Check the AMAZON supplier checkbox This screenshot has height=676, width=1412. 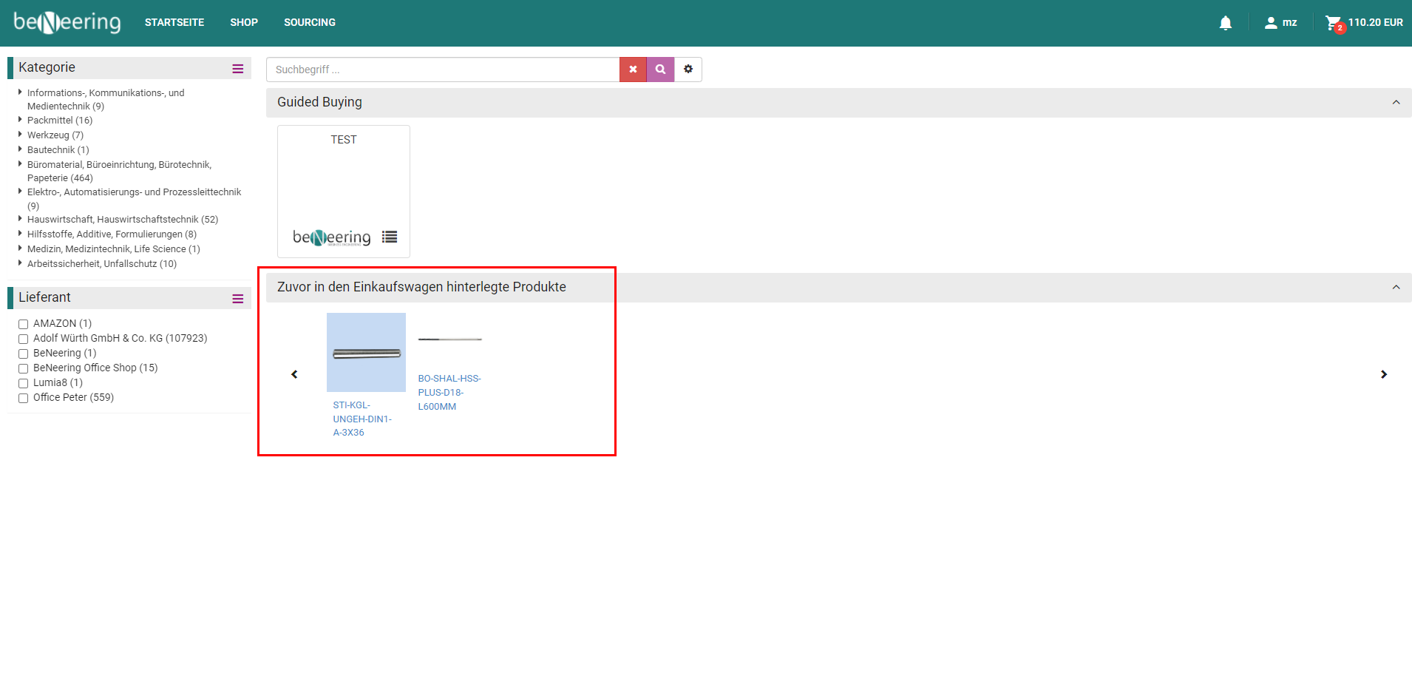tap(24, 324)
